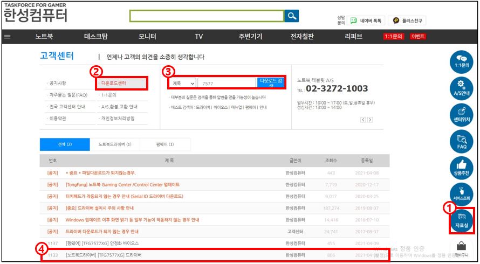The height and width of the screenshot is (264, 480).
Task: Click the 조회수 column header
Action: (331, 161)
